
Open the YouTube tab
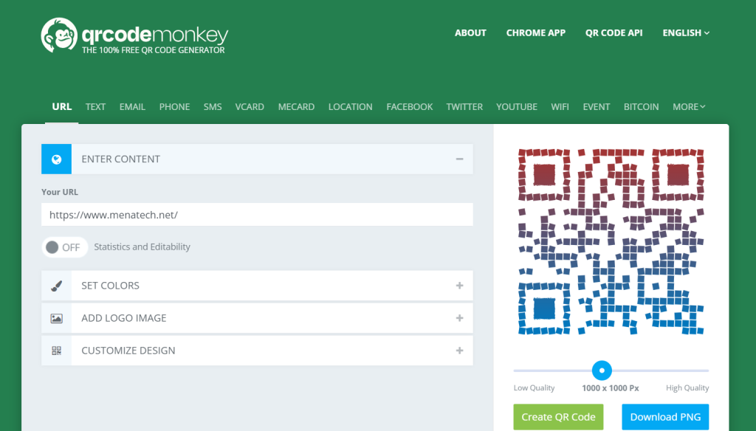pos(516,106)
